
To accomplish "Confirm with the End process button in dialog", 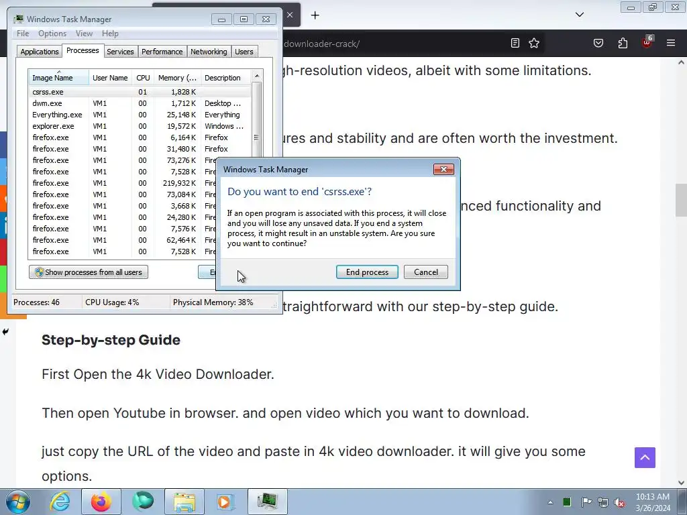I will click(x=367, y=272).
